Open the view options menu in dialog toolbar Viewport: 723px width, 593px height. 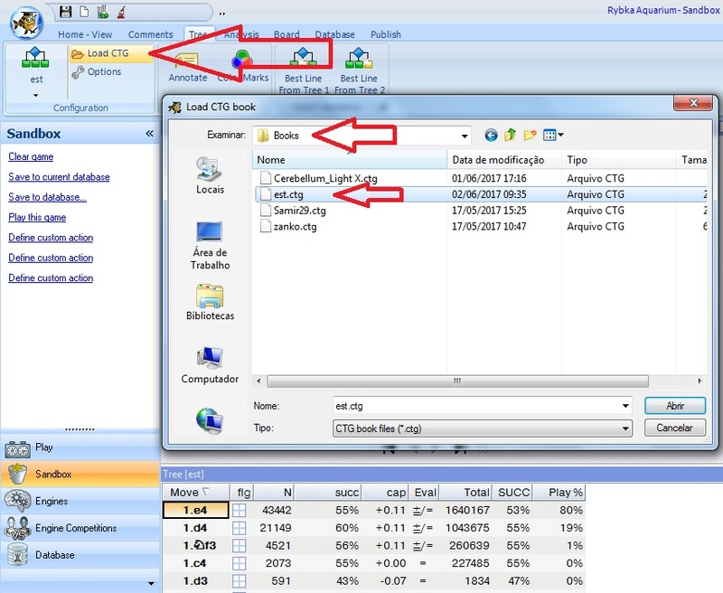tap(553, 135)
